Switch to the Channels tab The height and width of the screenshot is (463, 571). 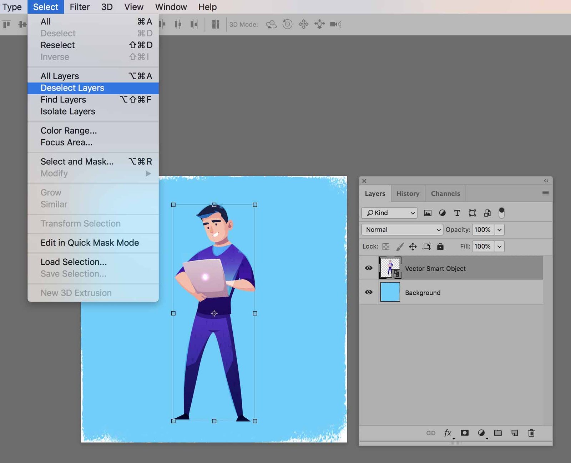click(x=445, y=193)
